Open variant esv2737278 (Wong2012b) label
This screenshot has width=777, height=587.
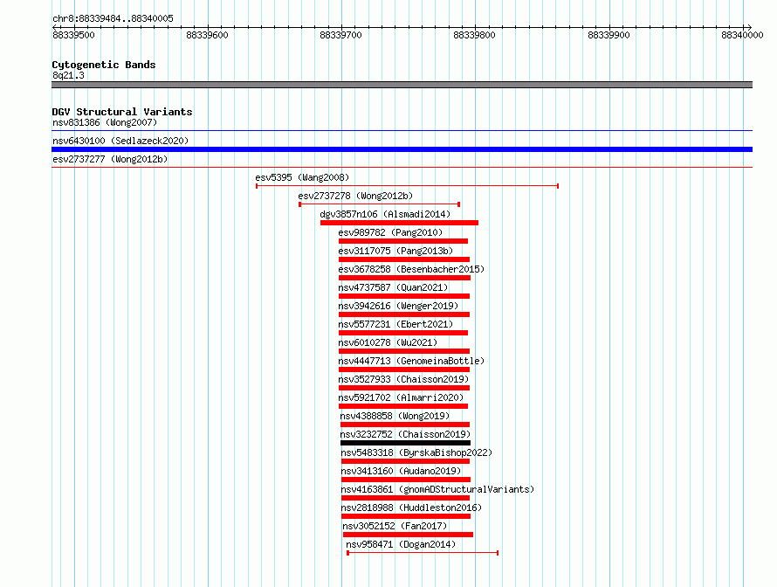[x=355, y=196]
